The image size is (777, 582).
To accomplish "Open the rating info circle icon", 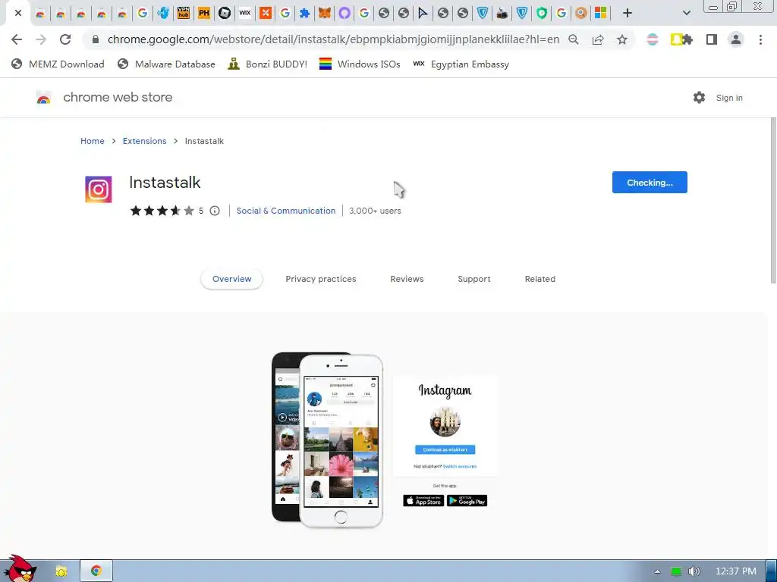I will (x=215, y=211).
